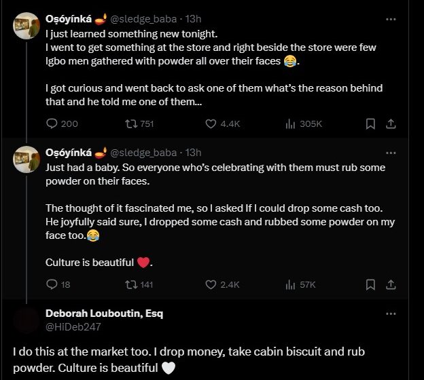Click the avatar on the first tweet
Viewport: 424px width, 380px height.
point(27,26)
